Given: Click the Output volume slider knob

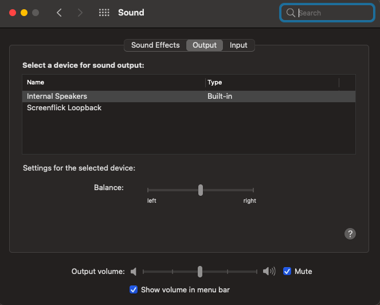Looking at the screenshot, I should (x=199, y=272).
